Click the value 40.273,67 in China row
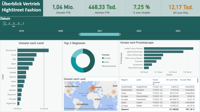Viewport: 200px width, 112px height. click(174, 93)
